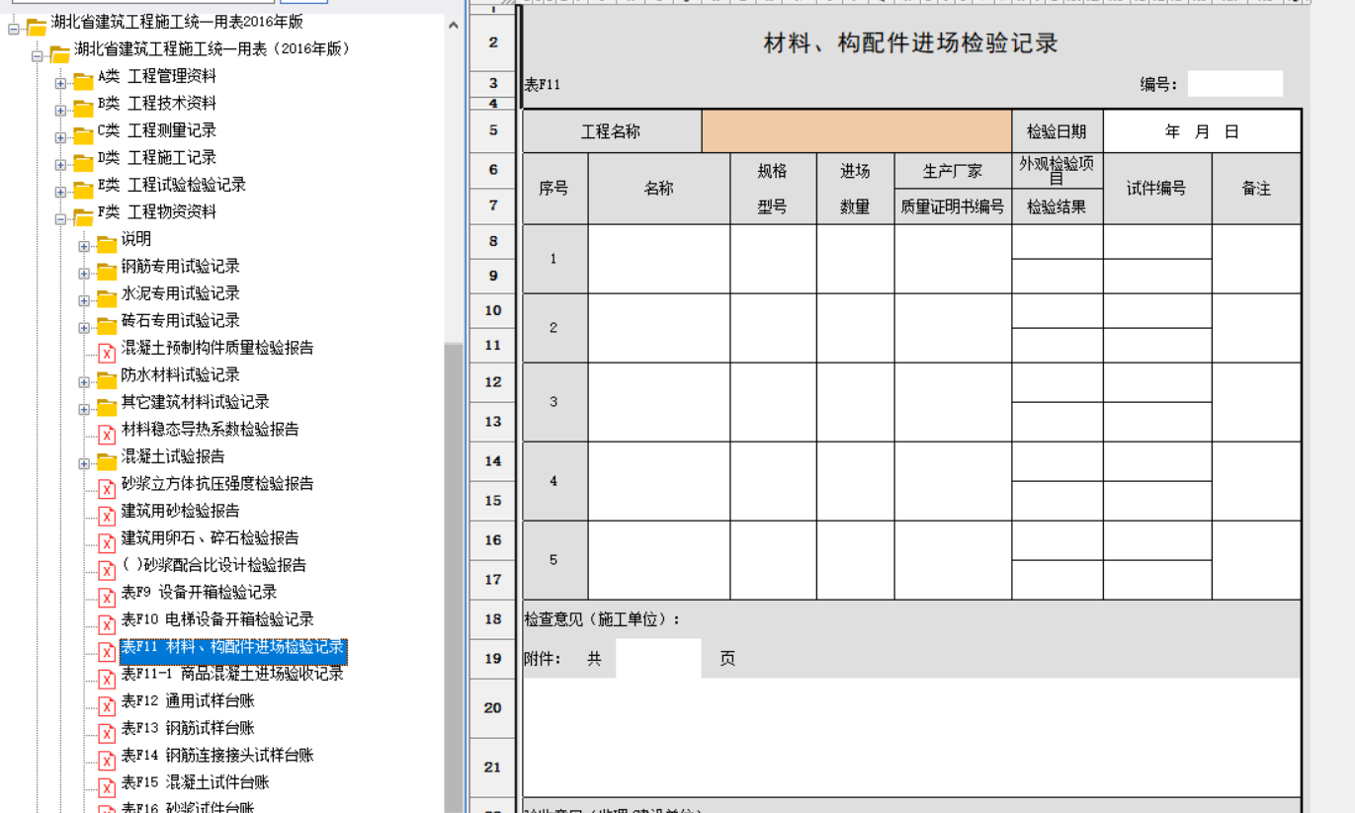Click the B类 工程技术资料 folder icon
Image resolution: width=1355 pixels, height=813 pixels.
point(83,109)
